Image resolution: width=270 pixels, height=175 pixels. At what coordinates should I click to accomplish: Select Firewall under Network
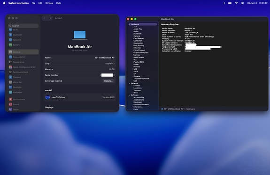(x=137, y=86)
